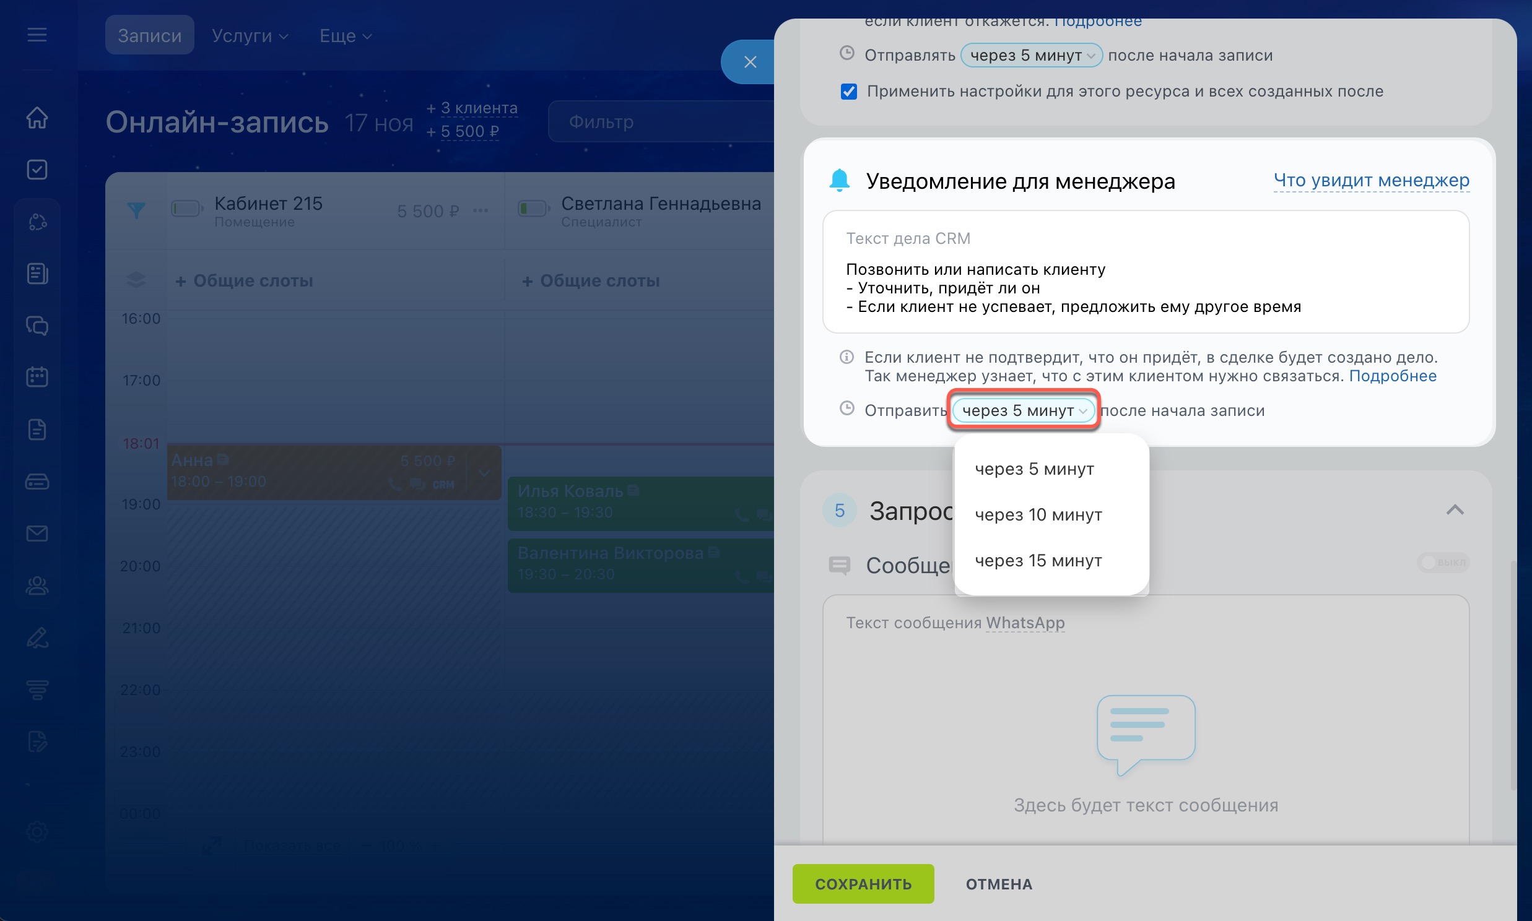The width and height of the screenshot is (1532, 921).
Task: Expand the Услуги menu
Action: [250, 36]
